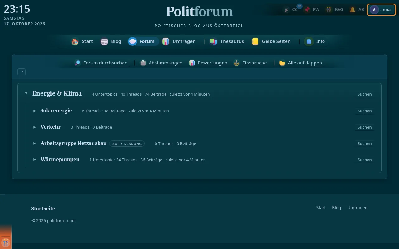The height and width of the screenshot is (249, 399).
Task: Click Alle aufklappen folder icon
Action: 282,63
